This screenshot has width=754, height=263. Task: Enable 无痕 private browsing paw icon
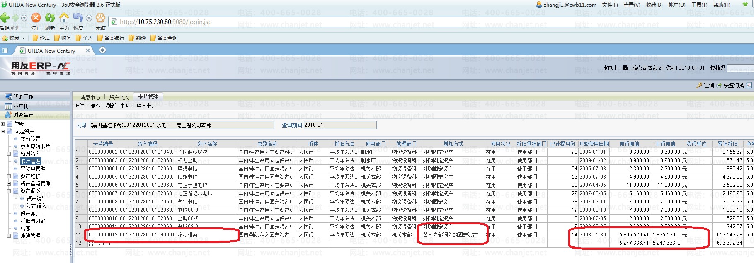(100, 18)
